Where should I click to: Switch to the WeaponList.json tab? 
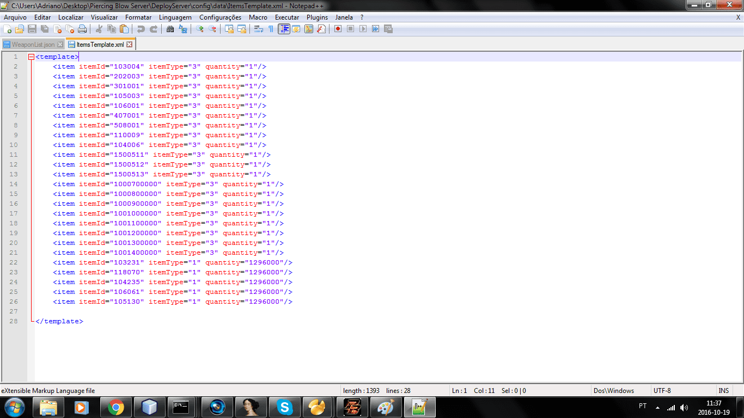(x=33, y=45)
